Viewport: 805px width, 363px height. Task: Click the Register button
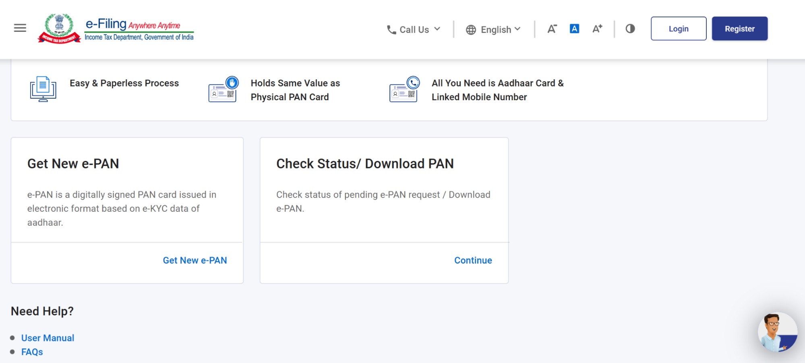pyautogui.click(x=740, y=29)
